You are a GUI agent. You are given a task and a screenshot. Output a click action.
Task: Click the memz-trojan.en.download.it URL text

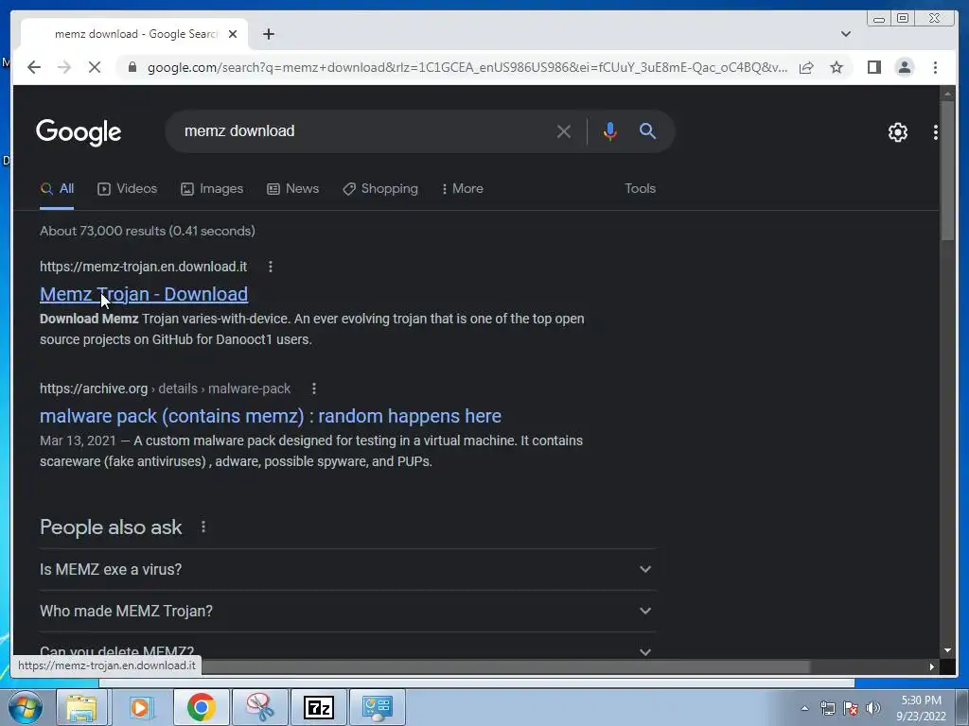pyautogui.click(x=144, y=267)
